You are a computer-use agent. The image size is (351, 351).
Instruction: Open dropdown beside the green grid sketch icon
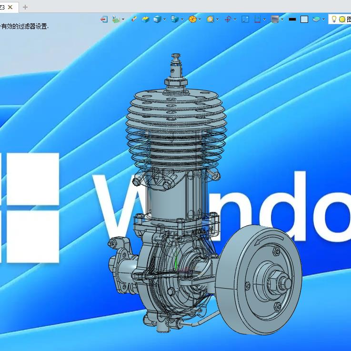tap(123, 20)
